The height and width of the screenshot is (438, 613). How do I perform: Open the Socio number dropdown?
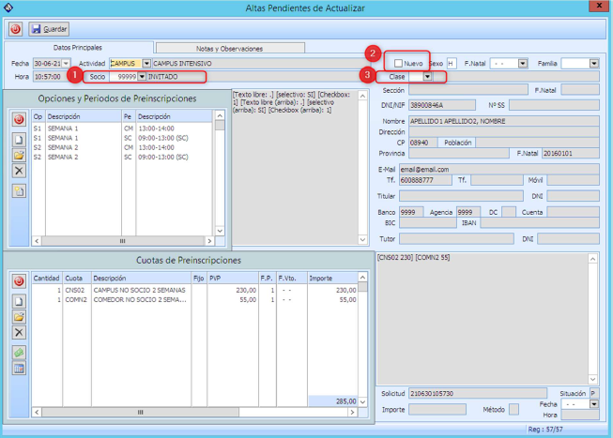(142, 76)
